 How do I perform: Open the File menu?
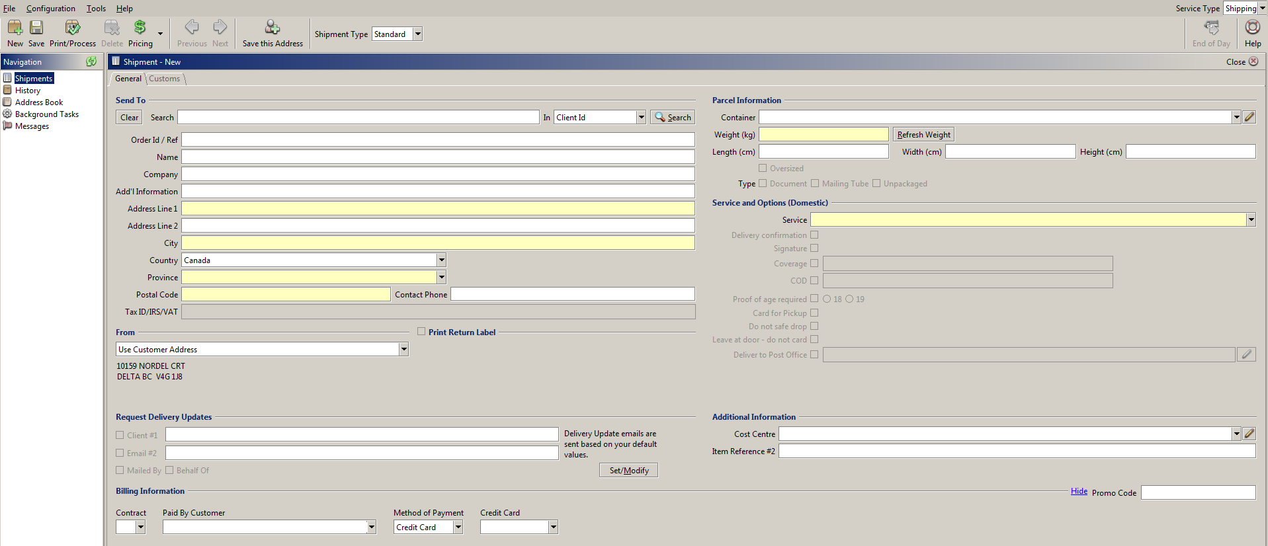click(9, 9)
